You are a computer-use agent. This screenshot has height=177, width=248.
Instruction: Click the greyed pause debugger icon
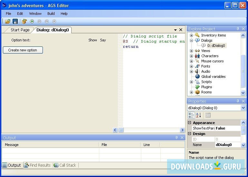tap(39, 21)
